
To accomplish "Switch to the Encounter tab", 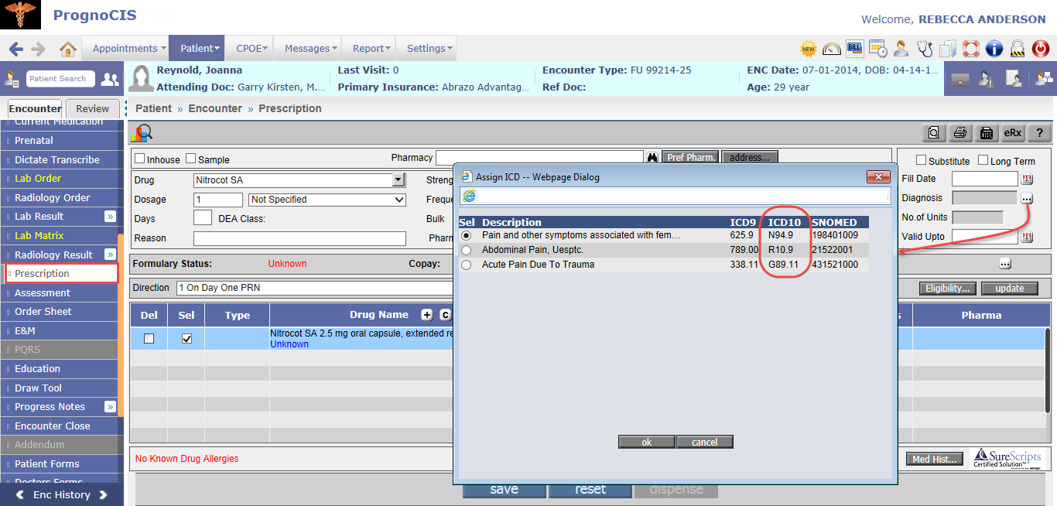I will 35,109.
